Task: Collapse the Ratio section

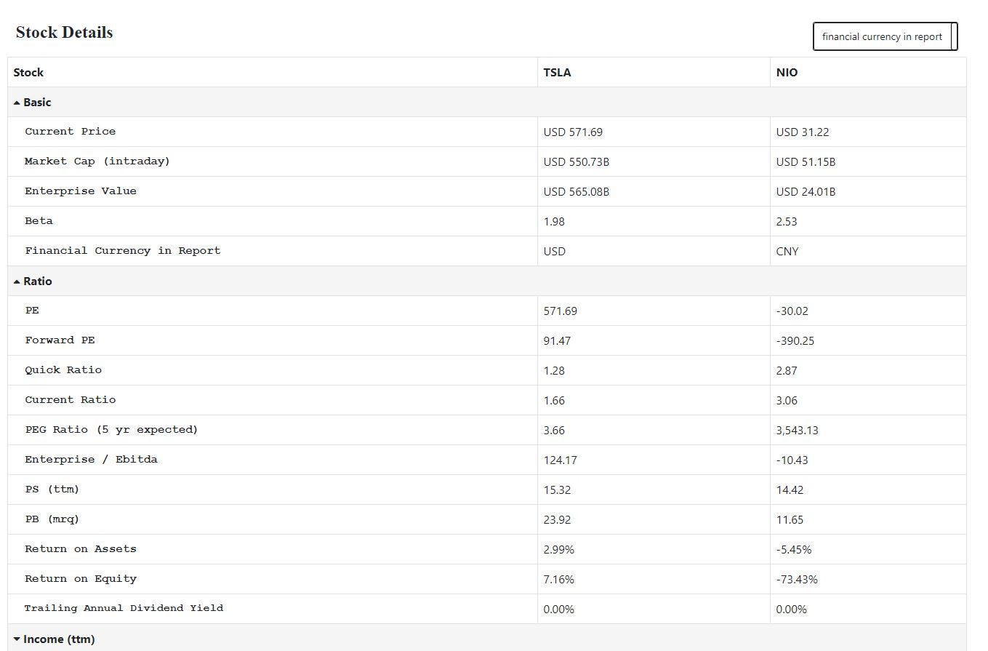Action: [17, 281]
